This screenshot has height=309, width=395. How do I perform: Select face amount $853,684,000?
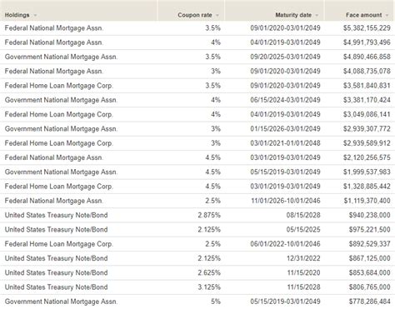click(370, 273)
